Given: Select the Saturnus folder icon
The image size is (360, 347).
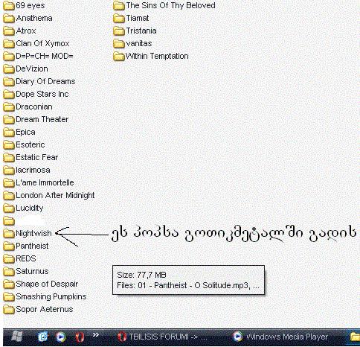Looking at the screenshot, I should click(9, 271).
